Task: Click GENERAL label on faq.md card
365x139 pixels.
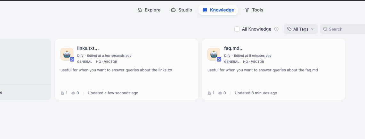Action: 231,62
